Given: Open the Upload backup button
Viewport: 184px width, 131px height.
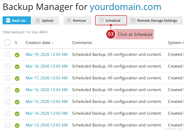Looking at the screenshot, I should point(45,20).
